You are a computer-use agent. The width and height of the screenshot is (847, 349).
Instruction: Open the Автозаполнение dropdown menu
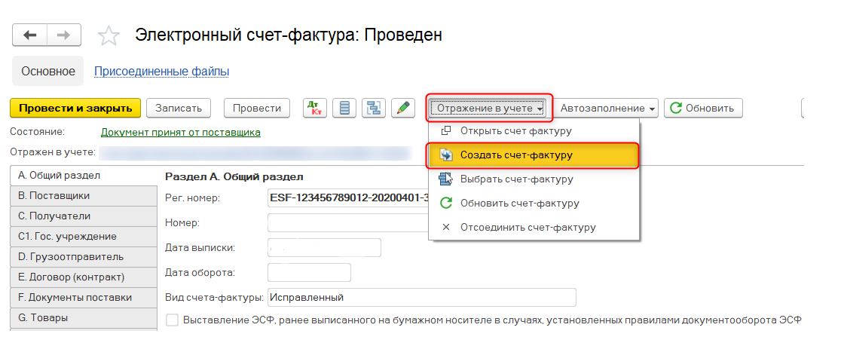coord(607,108)
